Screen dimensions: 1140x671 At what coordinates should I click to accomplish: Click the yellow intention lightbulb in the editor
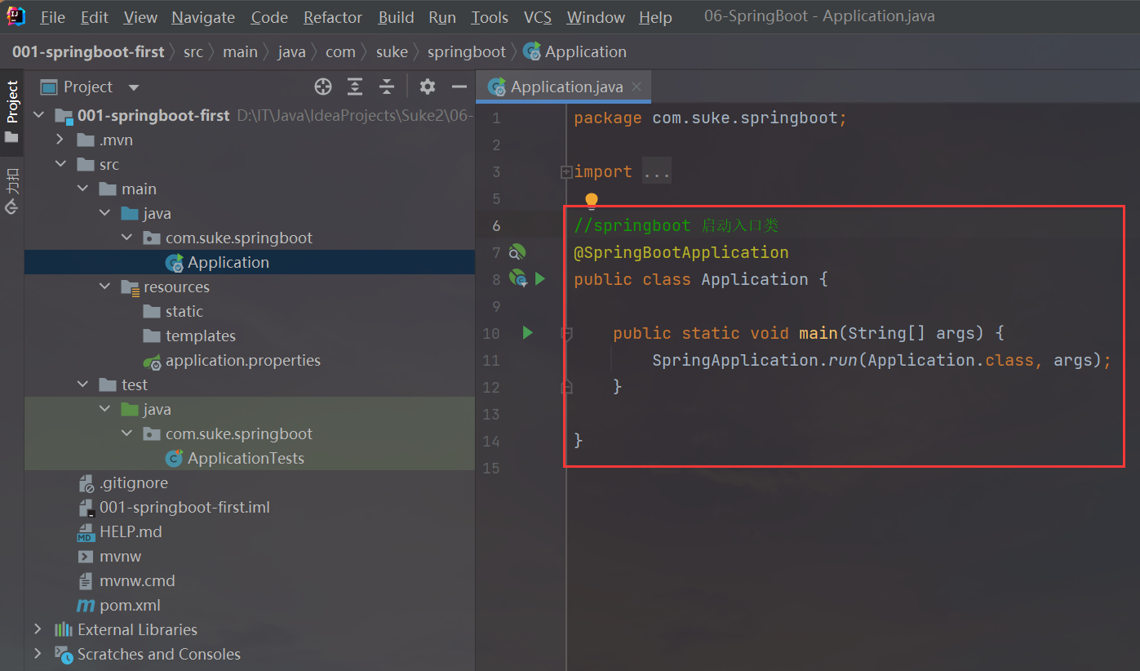pos(591,198)
